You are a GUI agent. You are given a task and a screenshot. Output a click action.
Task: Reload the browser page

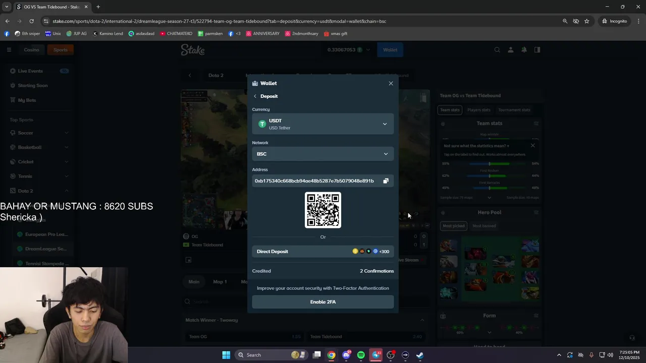(31, 21)
